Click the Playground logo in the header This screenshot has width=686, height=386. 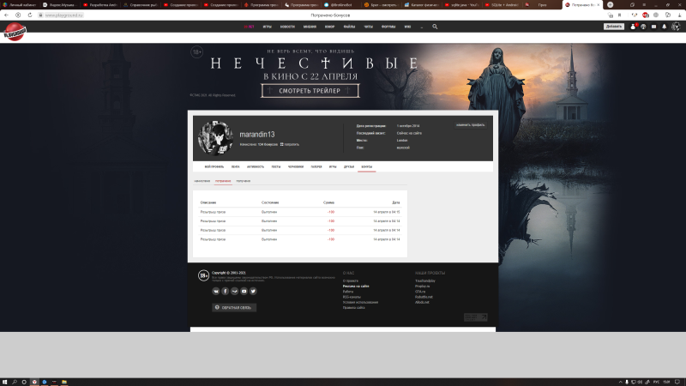click(15, 32)
